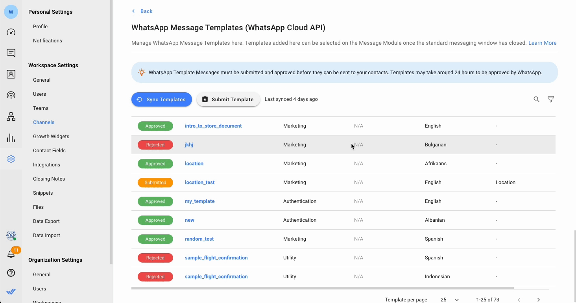The width and height of the screenshot is (576, 303).
Task: Expand the Template per page dropdown
Action: [x=449, y=299]
